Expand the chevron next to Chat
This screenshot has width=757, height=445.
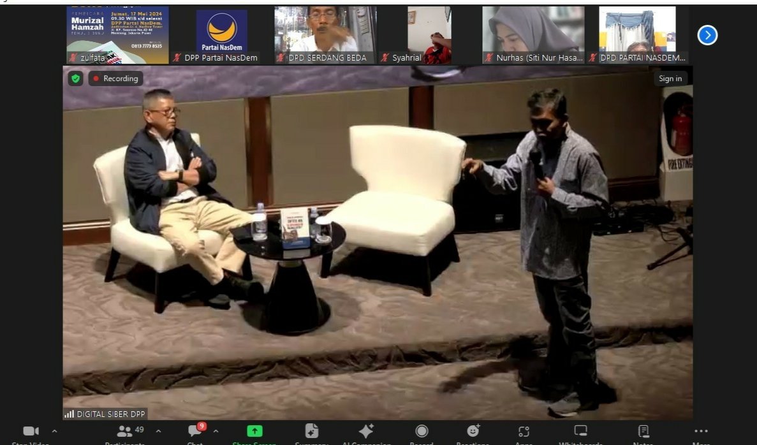[216, 432]
